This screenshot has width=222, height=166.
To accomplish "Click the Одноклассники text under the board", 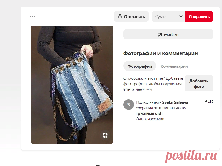I will tap(150, 119).
